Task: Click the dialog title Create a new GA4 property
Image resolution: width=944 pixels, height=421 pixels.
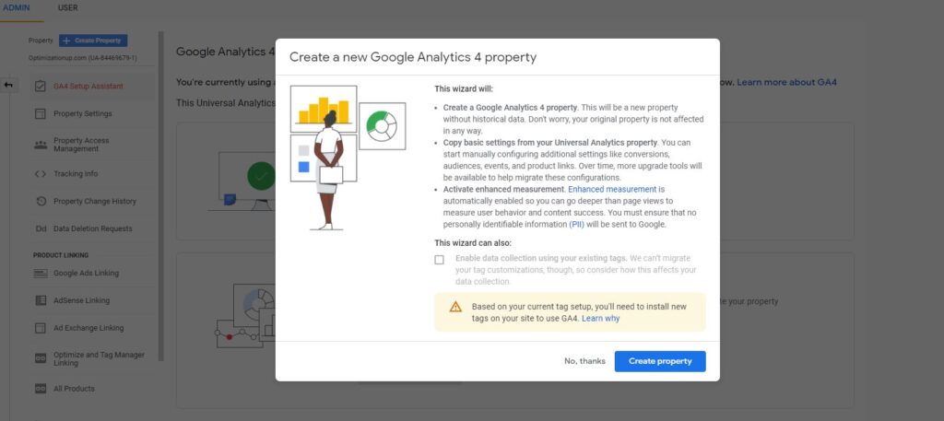Action: pyautogui.click(x=413, y=57)
